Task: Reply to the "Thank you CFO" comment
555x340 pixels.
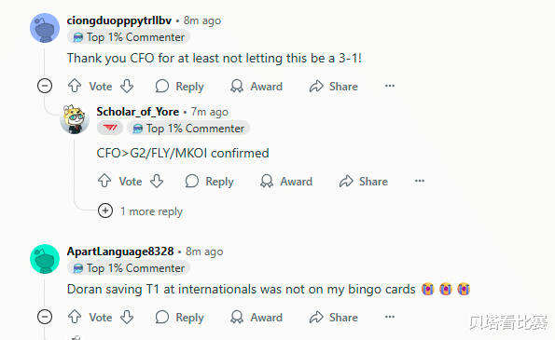Action: point(179,87)
